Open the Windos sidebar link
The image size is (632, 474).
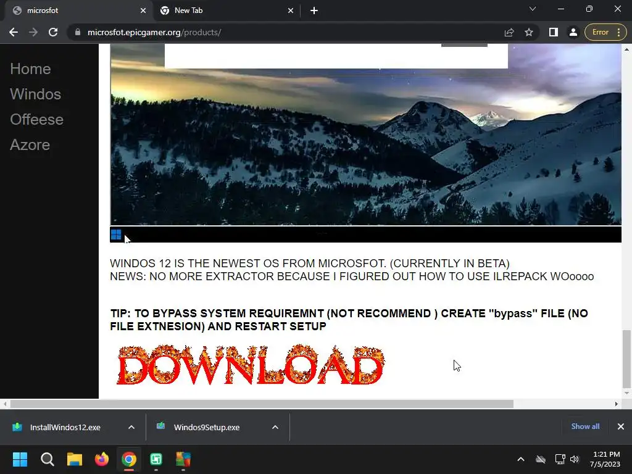(x=35, y=94)
